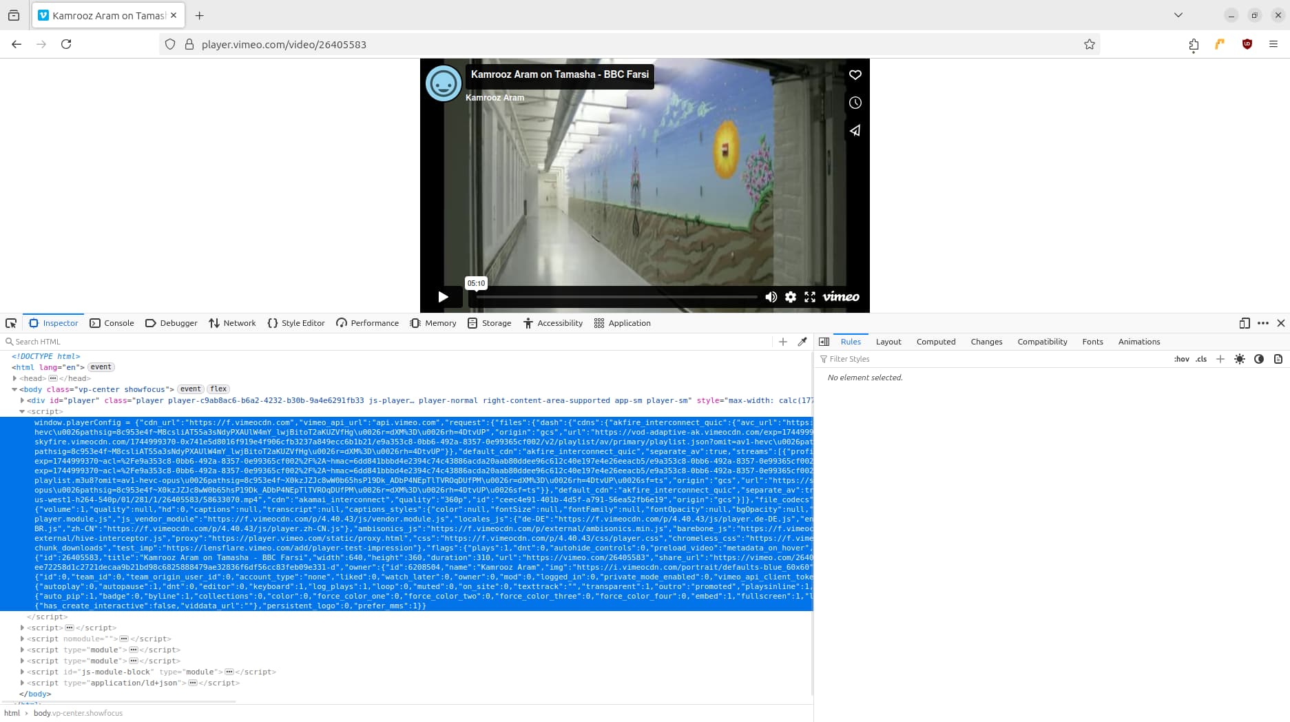
Task: Toggle light color scheme simulation
Action: [x=1240, y=359]
